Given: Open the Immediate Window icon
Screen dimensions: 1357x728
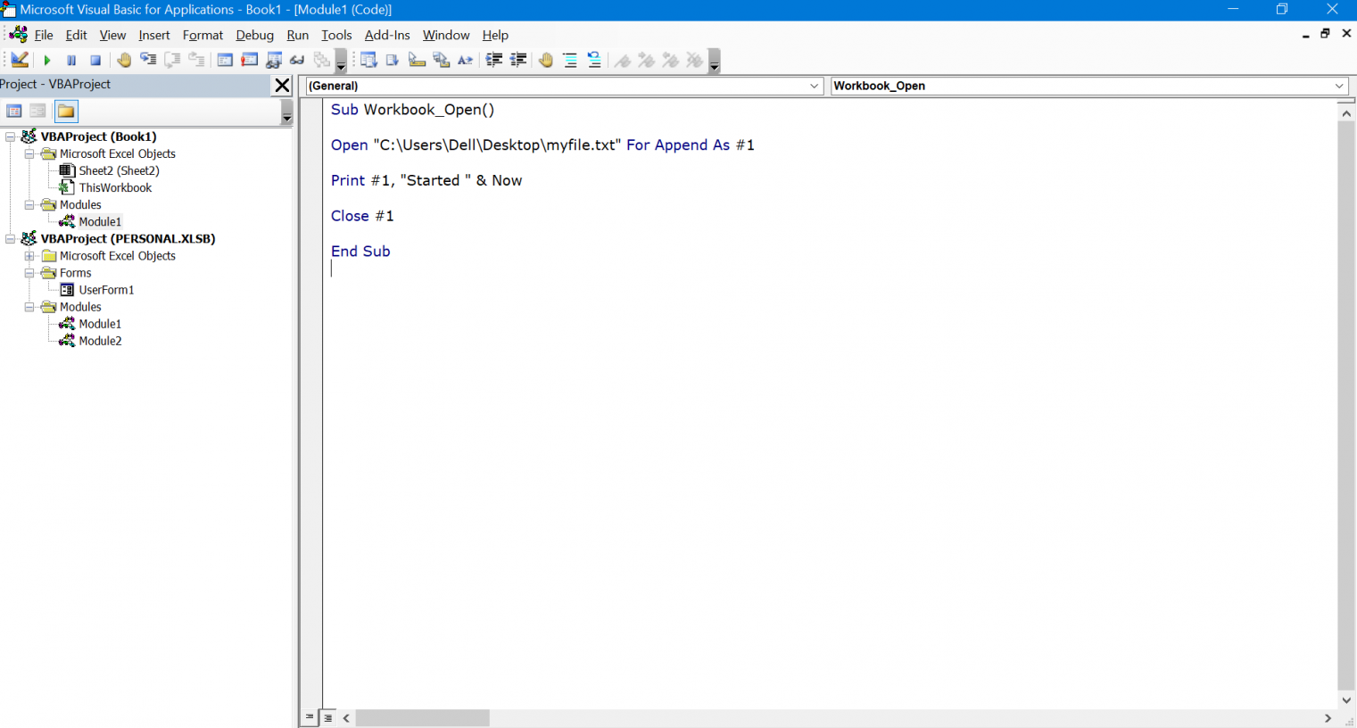Looking at the screenshot, I should click(x=250, y=60).
